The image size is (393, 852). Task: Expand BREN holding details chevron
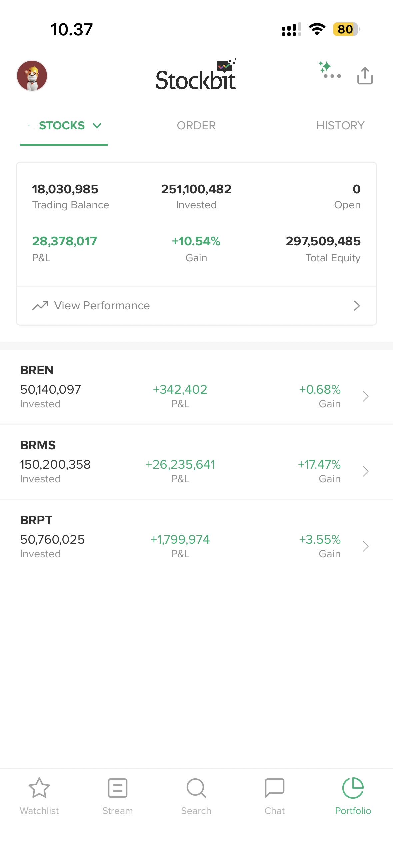365,396
